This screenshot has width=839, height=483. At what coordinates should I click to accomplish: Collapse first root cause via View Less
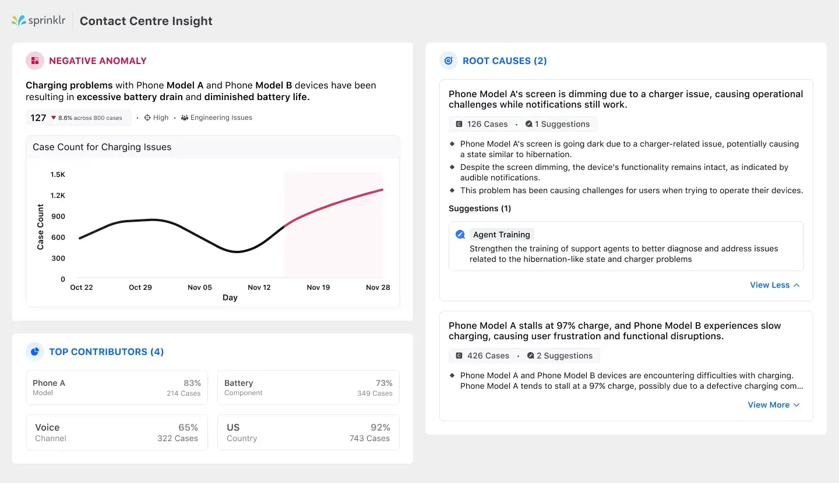769,285
